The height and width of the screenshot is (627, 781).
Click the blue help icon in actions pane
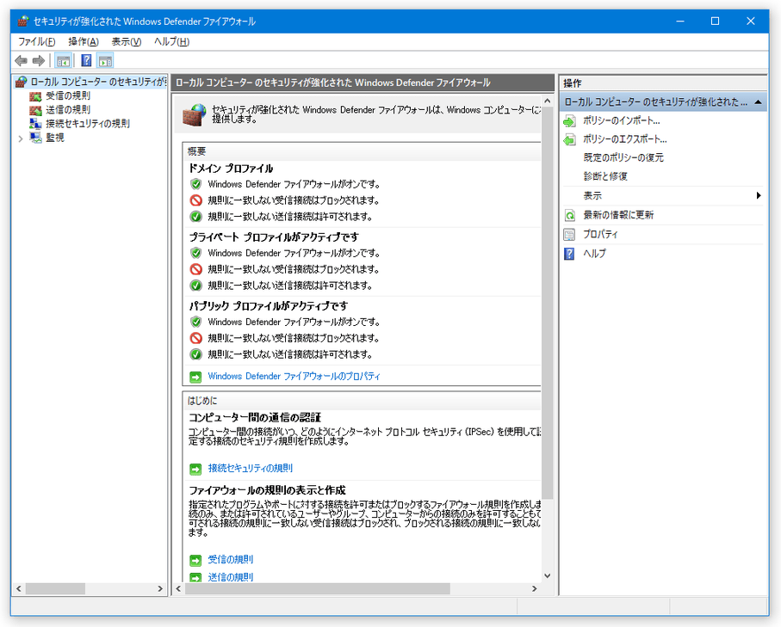click(x=569, y=254)
